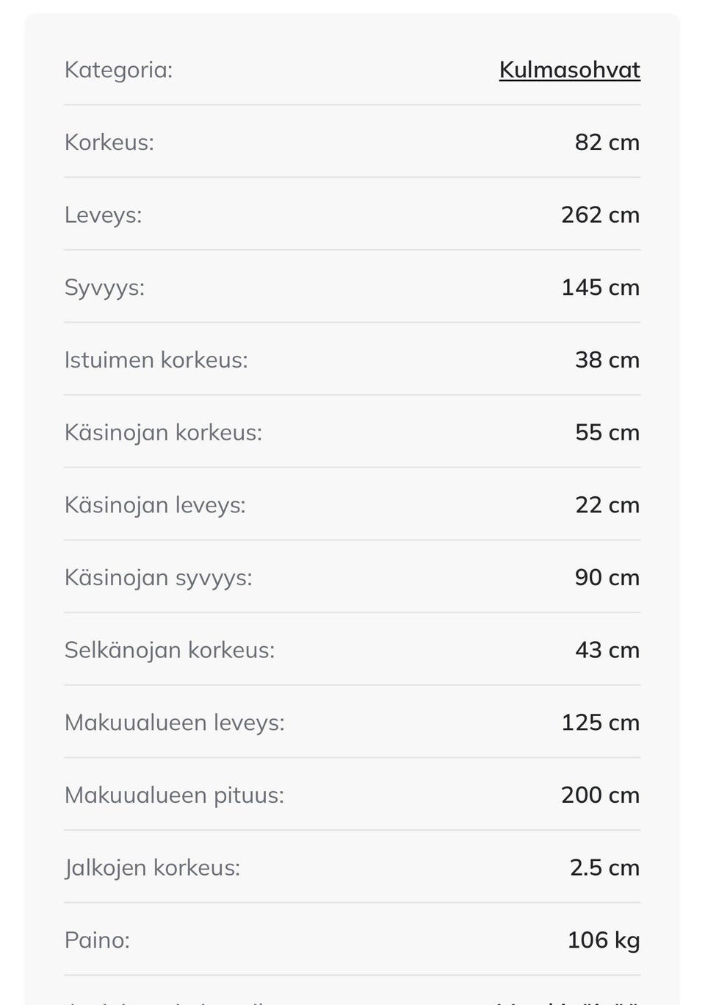Open the Kulmasohvat category link

tap(569, 70)
